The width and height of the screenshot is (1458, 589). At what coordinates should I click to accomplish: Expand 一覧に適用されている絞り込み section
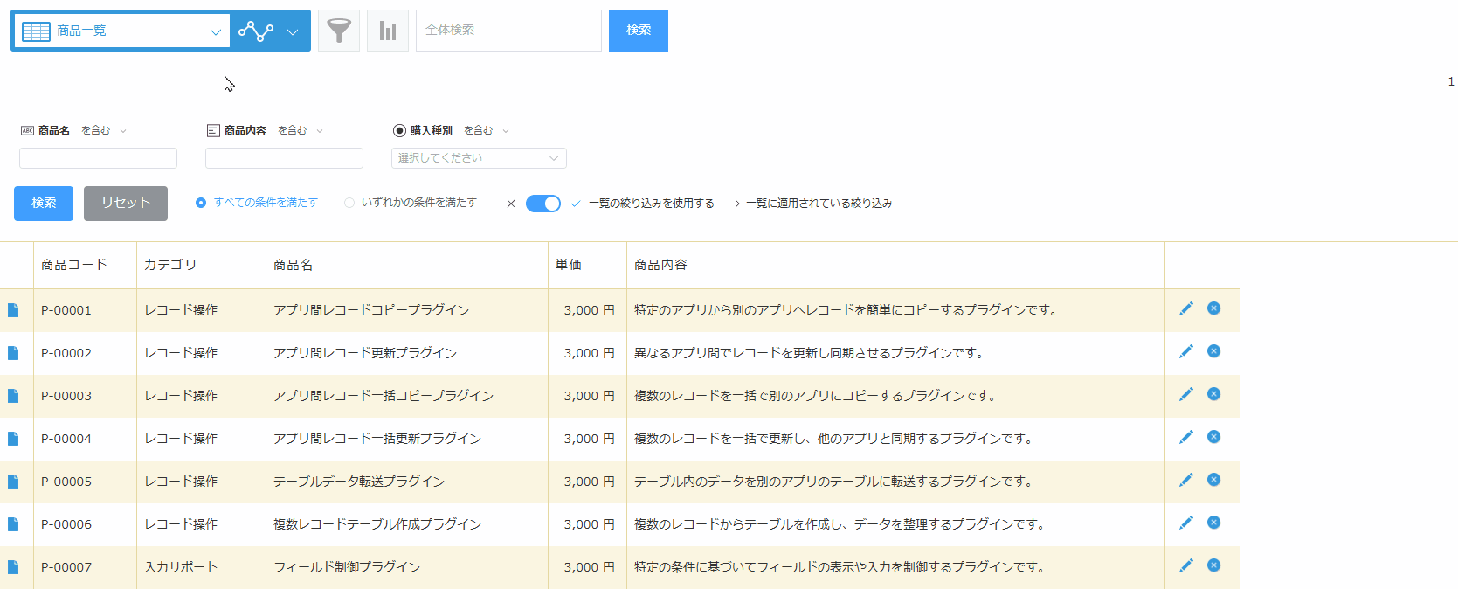coord(813,203)
